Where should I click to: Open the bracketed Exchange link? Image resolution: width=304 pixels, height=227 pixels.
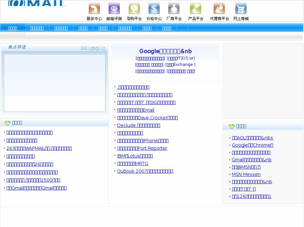pos(180,65)
